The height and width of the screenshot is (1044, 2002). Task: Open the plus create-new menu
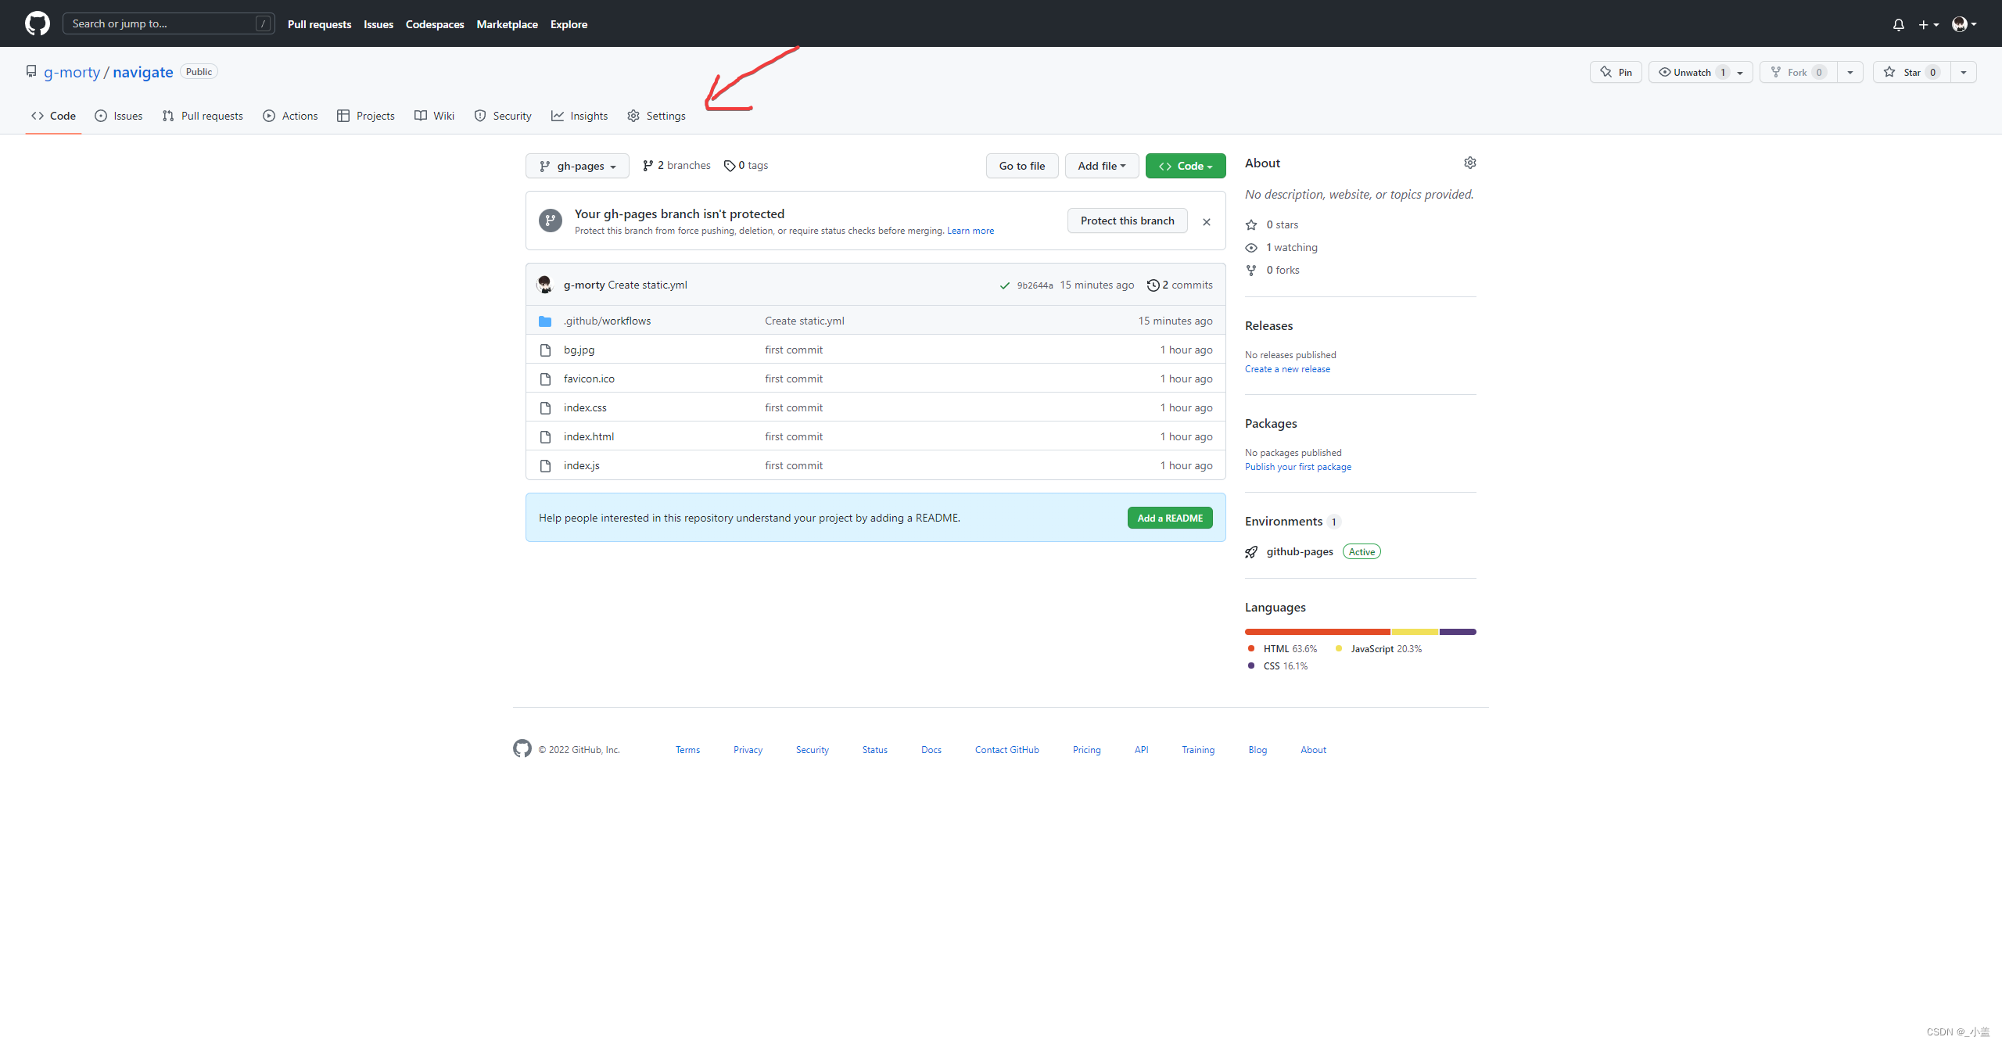[x=1928, y=24]
